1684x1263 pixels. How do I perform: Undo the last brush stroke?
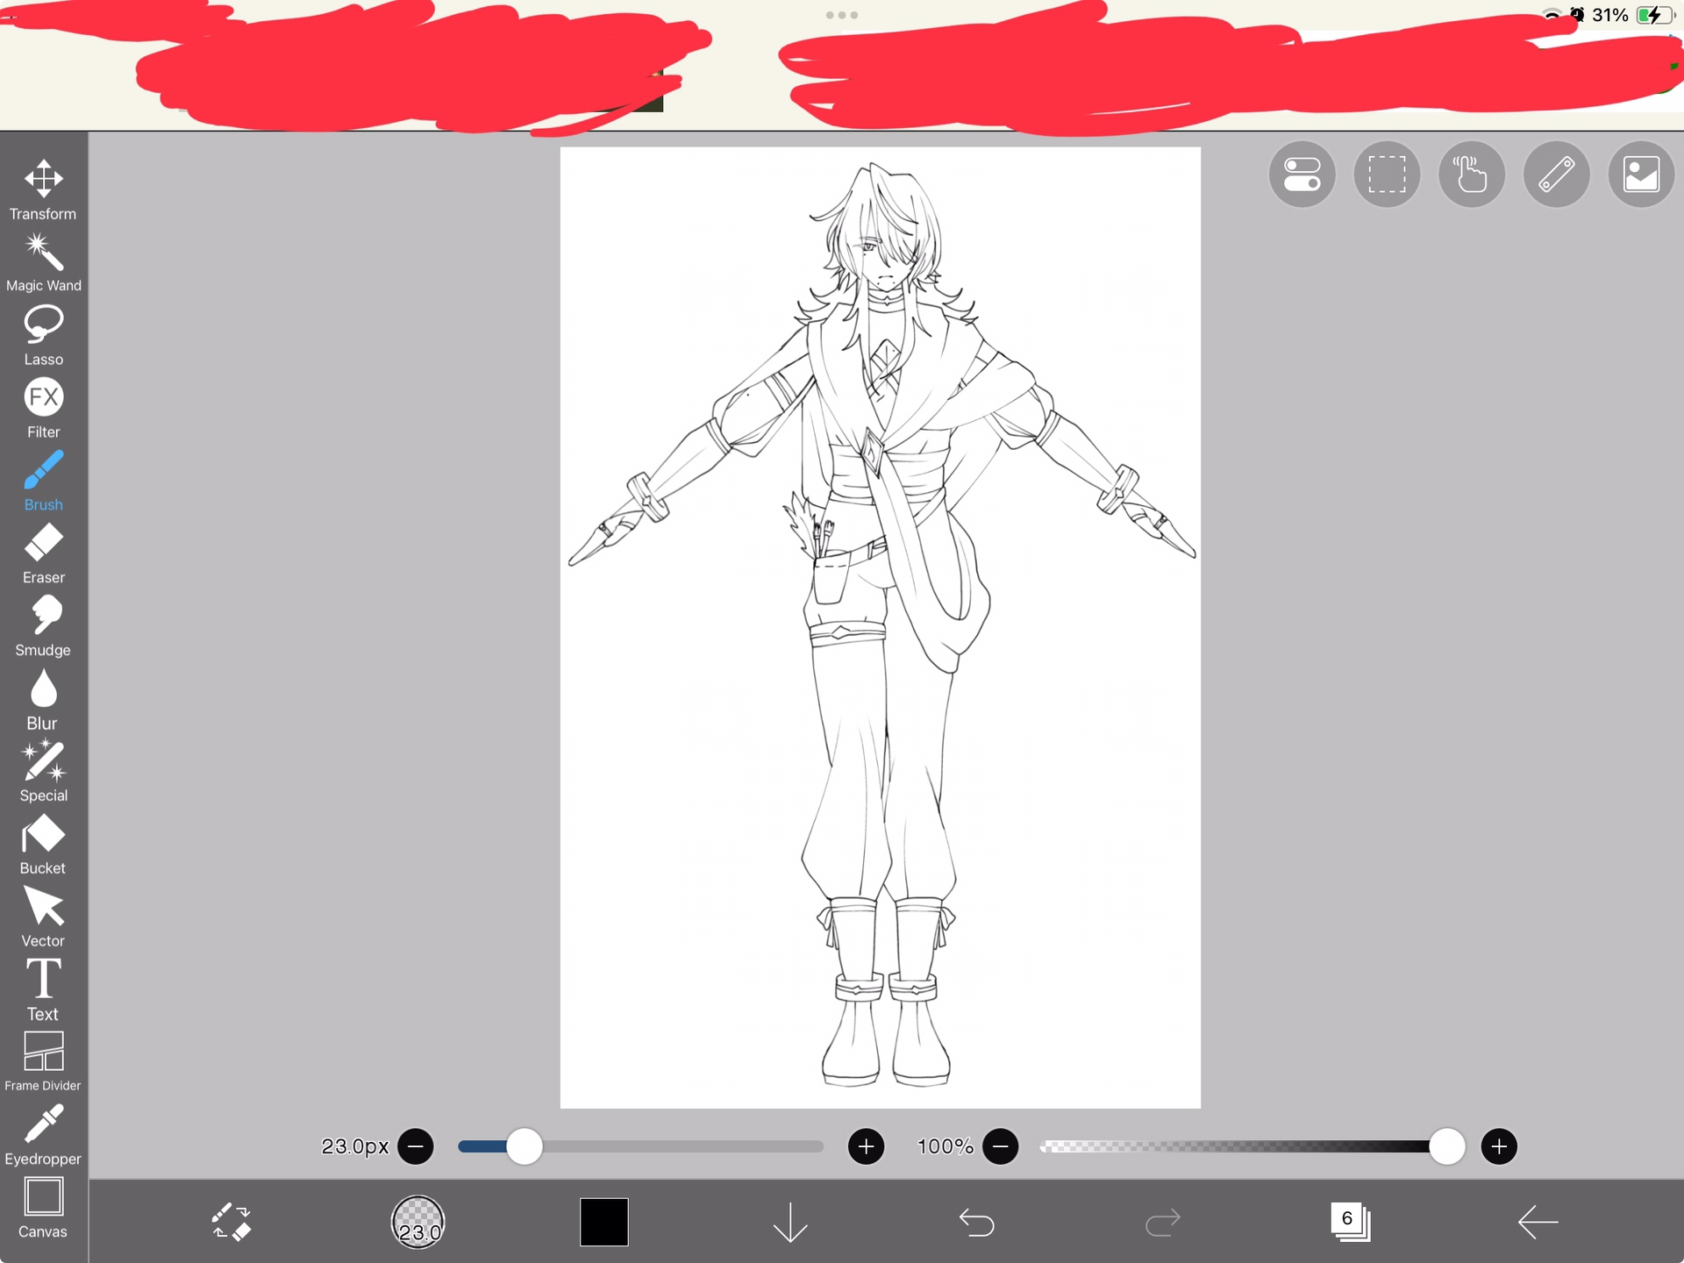978,1221
